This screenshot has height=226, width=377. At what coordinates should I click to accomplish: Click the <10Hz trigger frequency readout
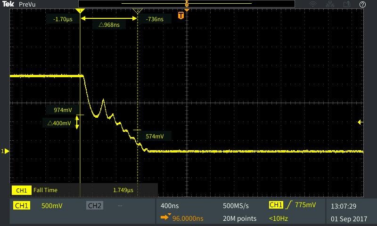[279, 218]
